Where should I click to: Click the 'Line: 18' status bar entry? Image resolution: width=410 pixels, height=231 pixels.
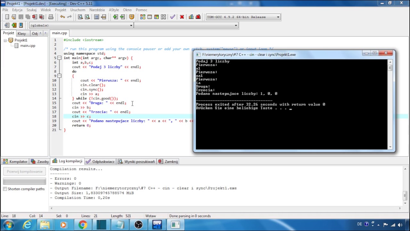pos(9,216)
